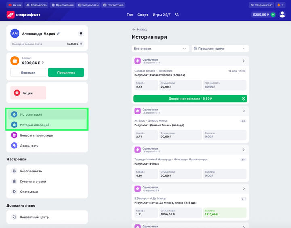The image size is (291, 228).
Task: Open the Лояльность top bar tab
Action: point(36,5)
